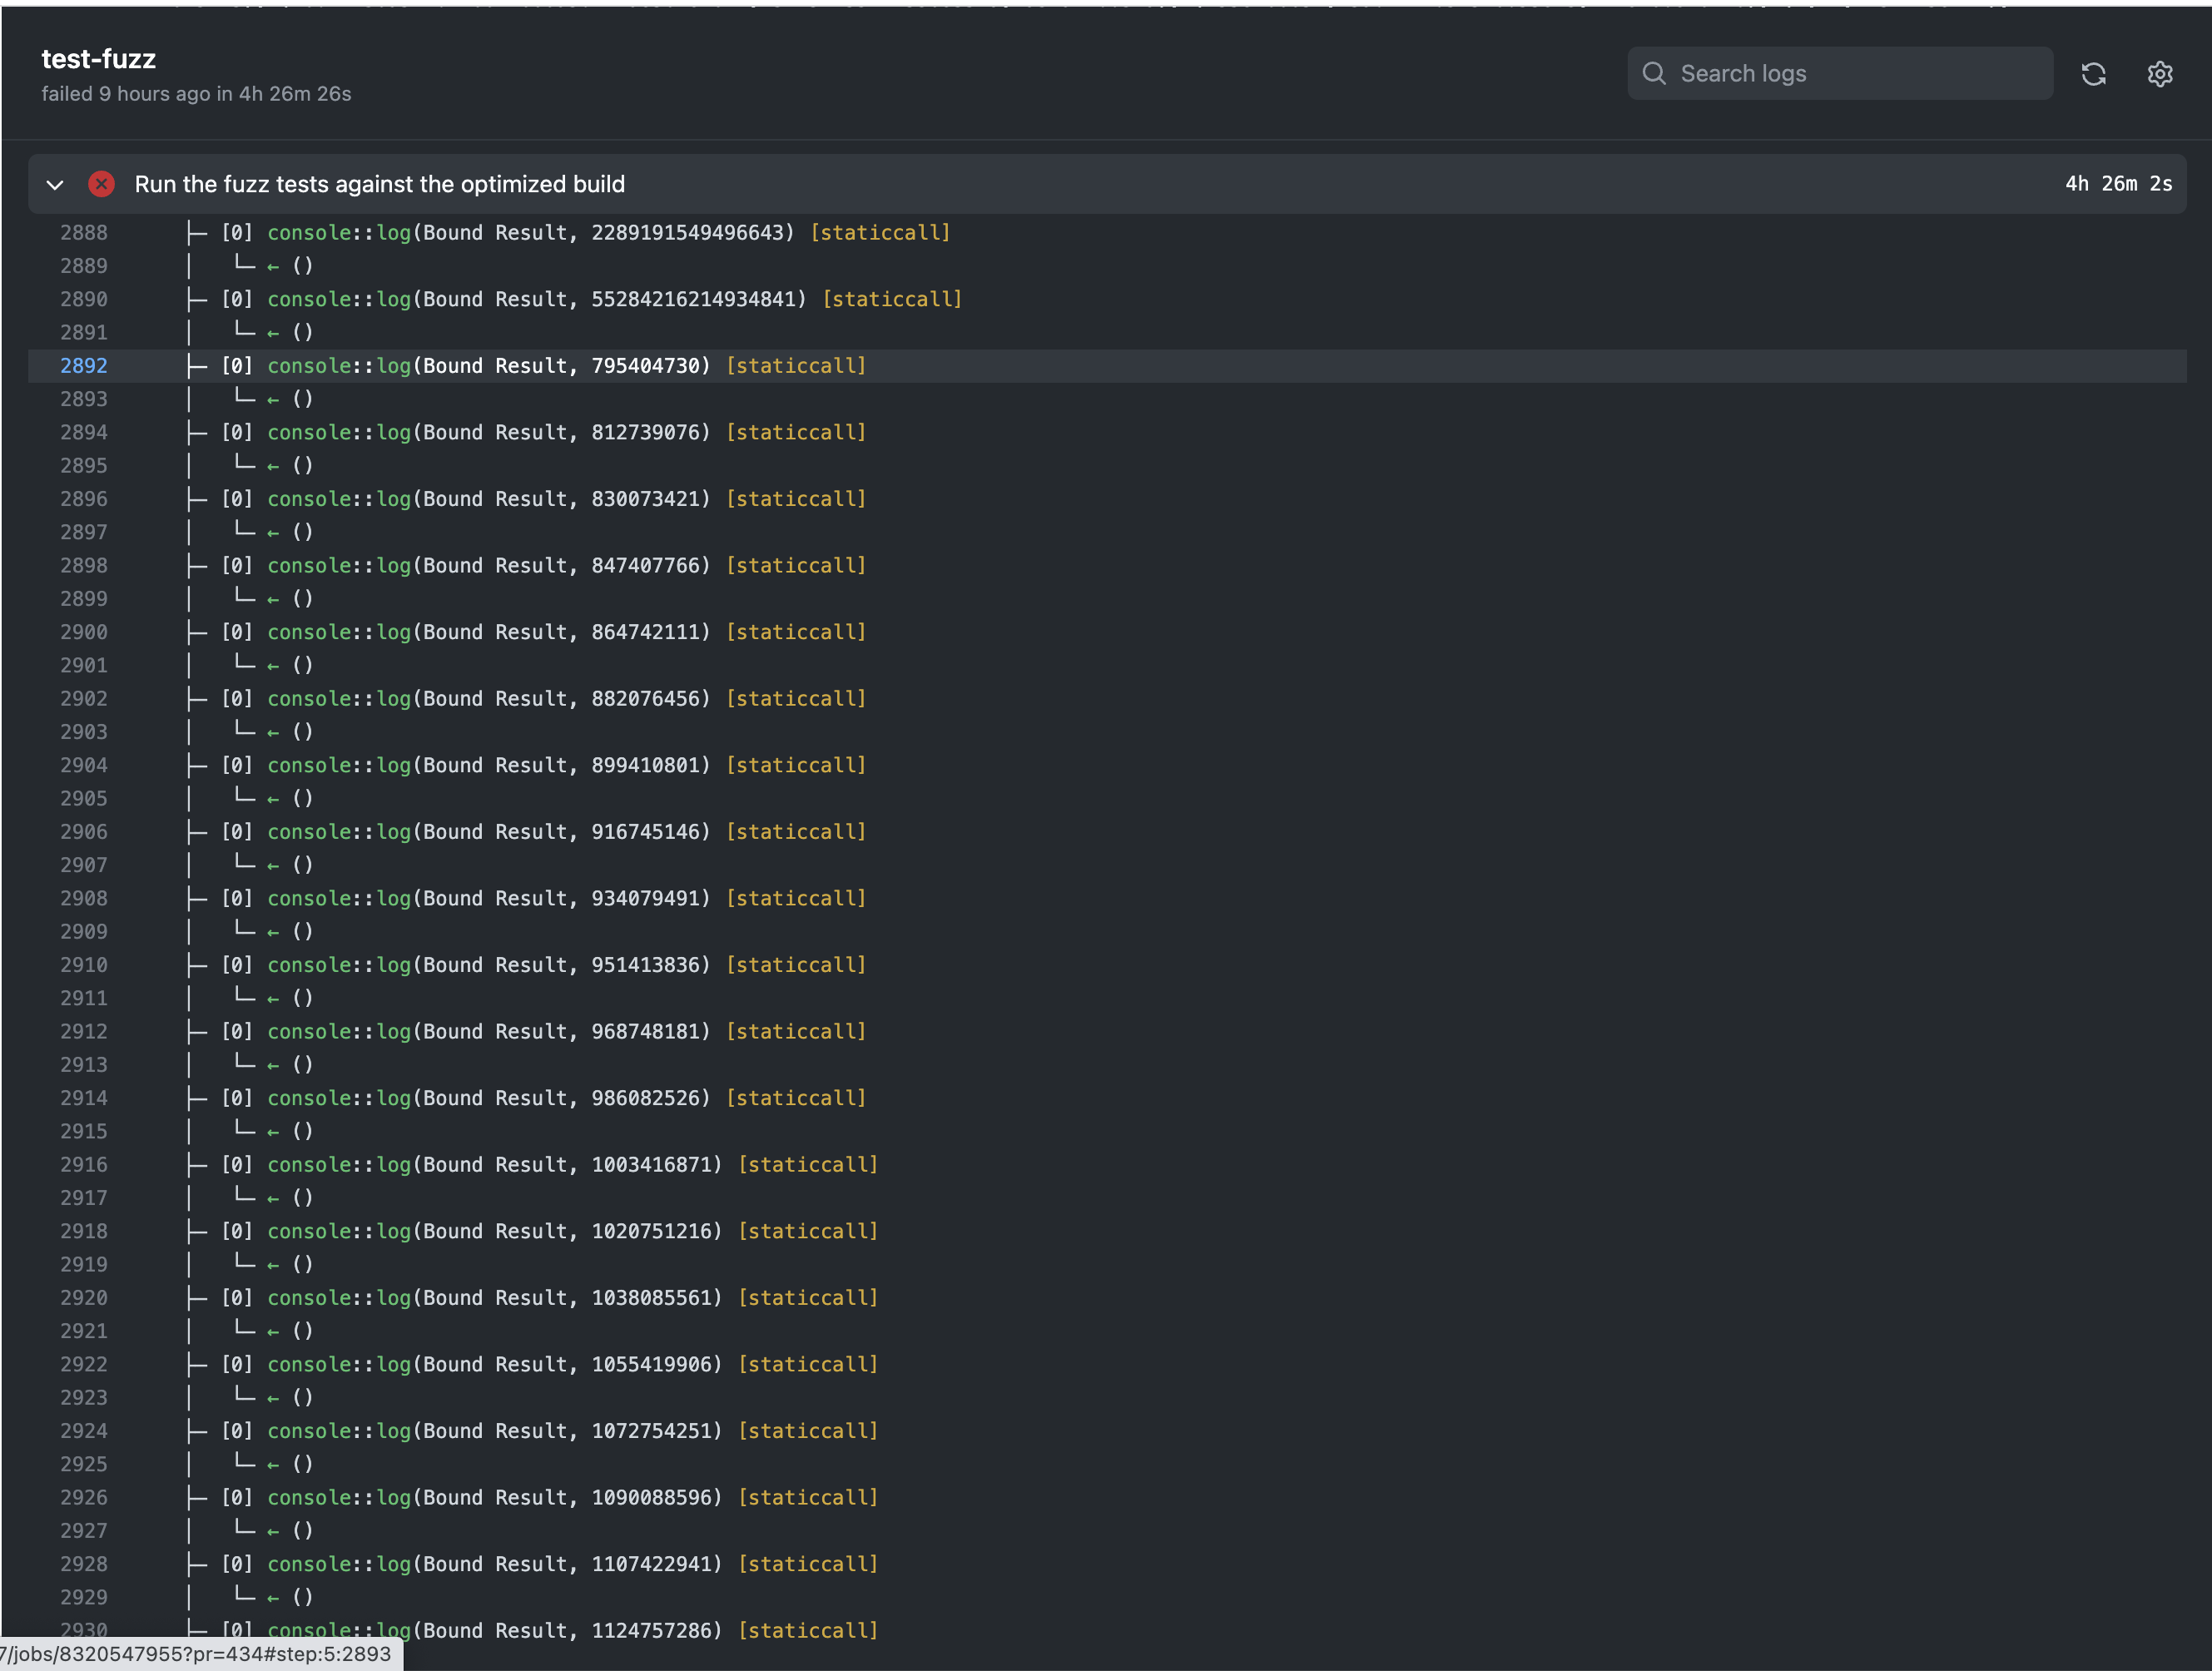Click the red failure status icon on the step
This screenshot has width=2212, height=1671.
pyautogui.click(x=101, y=184)
